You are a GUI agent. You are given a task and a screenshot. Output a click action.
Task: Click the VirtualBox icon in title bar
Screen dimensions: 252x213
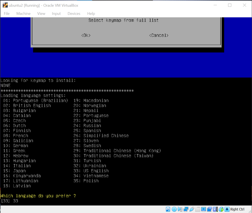[x=5, y=5]
